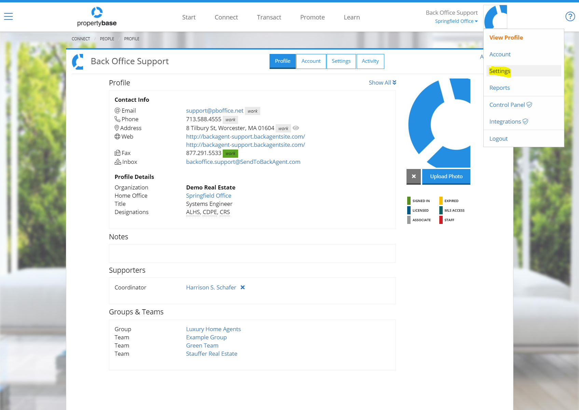Image resolution: width=579 pixels, height=410 pixels.
Task: Open the hamburger navigation menu
Action: click(8, 16)
